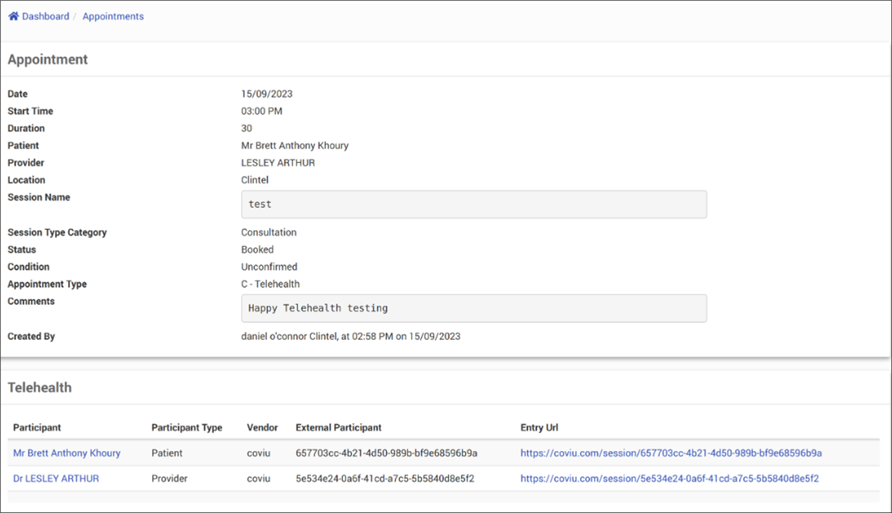Click the Participant Type column header
The height and width of the screenshot is (513, 892).
187,427
